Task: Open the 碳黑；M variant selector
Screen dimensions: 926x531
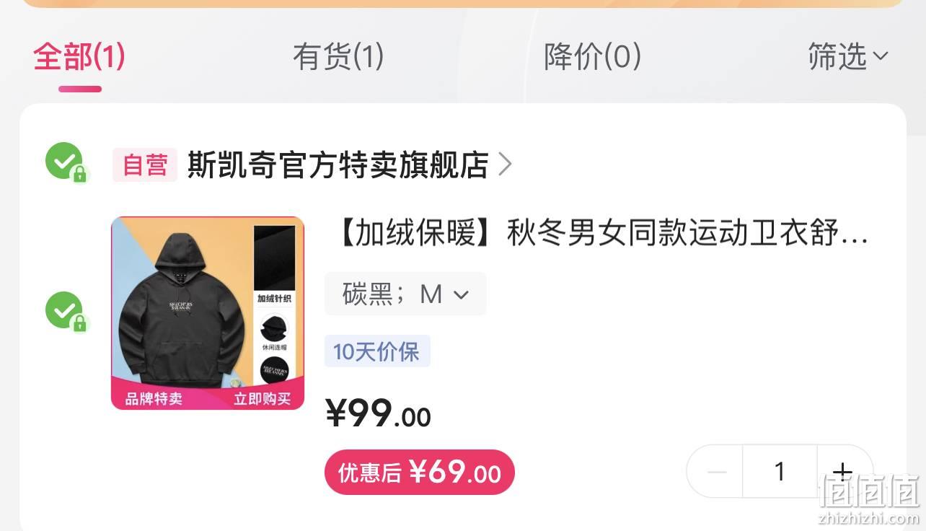Action: (x=405, y=294)
